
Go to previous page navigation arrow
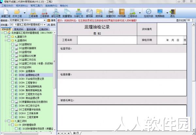(62, 133)
